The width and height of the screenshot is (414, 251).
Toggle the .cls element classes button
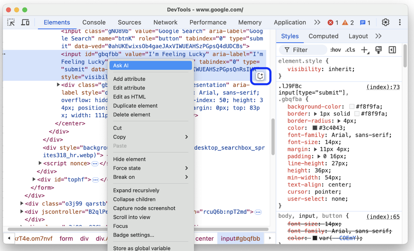350,50
